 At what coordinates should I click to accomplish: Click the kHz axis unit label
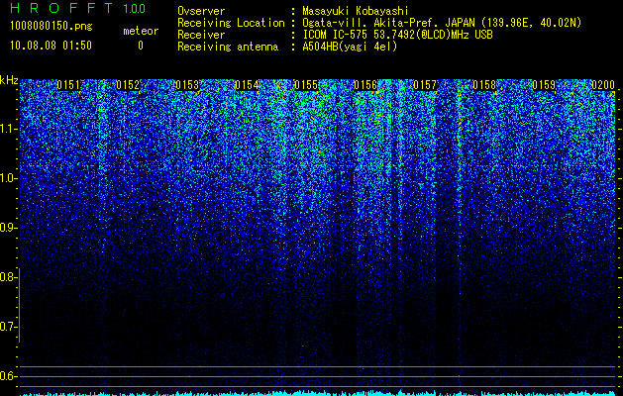point(9,80)
